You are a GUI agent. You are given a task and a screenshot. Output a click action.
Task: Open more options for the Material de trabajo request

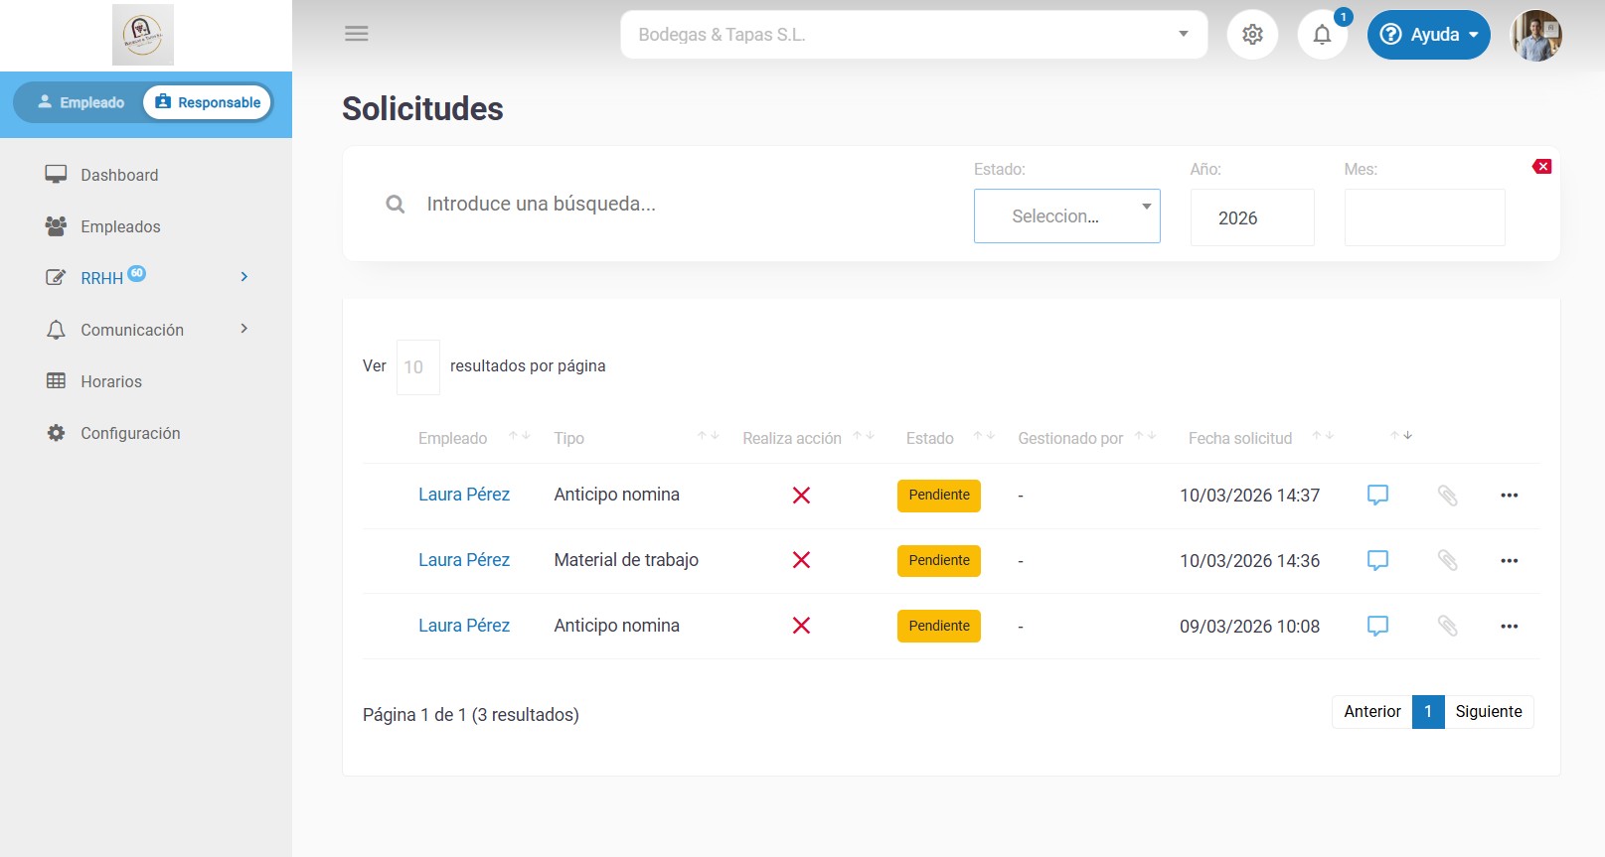1509,561
